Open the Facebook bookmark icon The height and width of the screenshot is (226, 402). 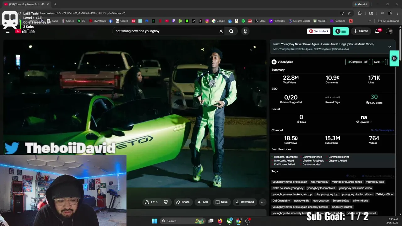pos(111,21)
